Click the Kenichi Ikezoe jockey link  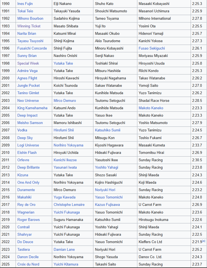coord(65,160)
